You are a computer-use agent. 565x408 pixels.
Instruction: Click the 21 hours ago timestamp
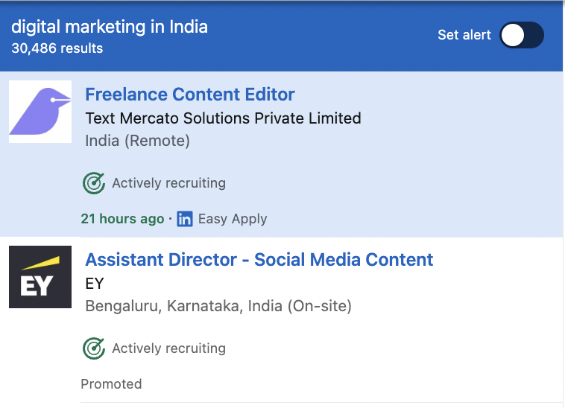click(122, 219)
